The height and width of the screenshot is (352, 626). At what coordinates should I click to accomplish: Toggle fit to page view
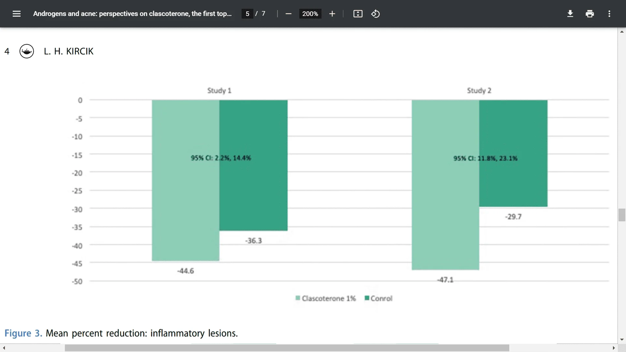coord(358,14)
